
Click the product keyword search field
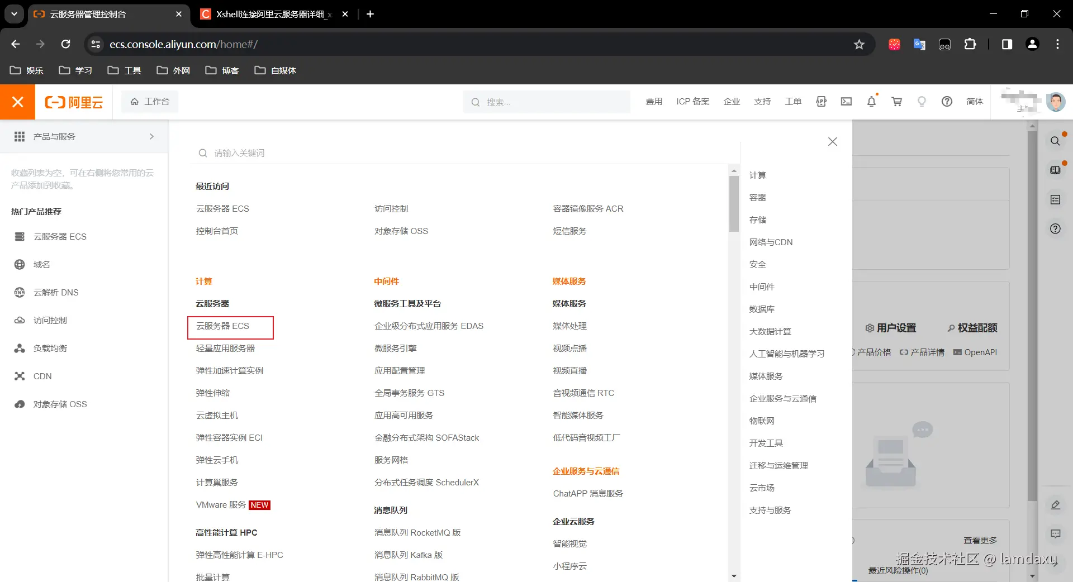[x=464, y=153]
